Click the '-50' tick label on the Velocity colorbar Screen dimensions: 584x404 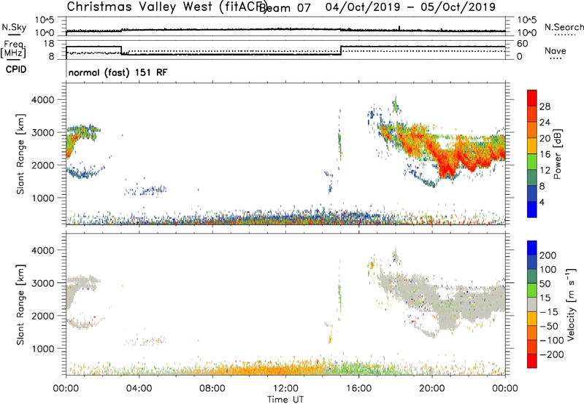(549, 326)
